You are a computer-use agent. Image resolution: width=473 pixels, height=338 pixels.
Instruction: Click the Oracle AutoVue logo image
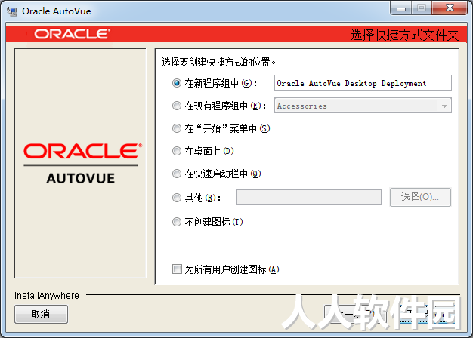[81, 163]
